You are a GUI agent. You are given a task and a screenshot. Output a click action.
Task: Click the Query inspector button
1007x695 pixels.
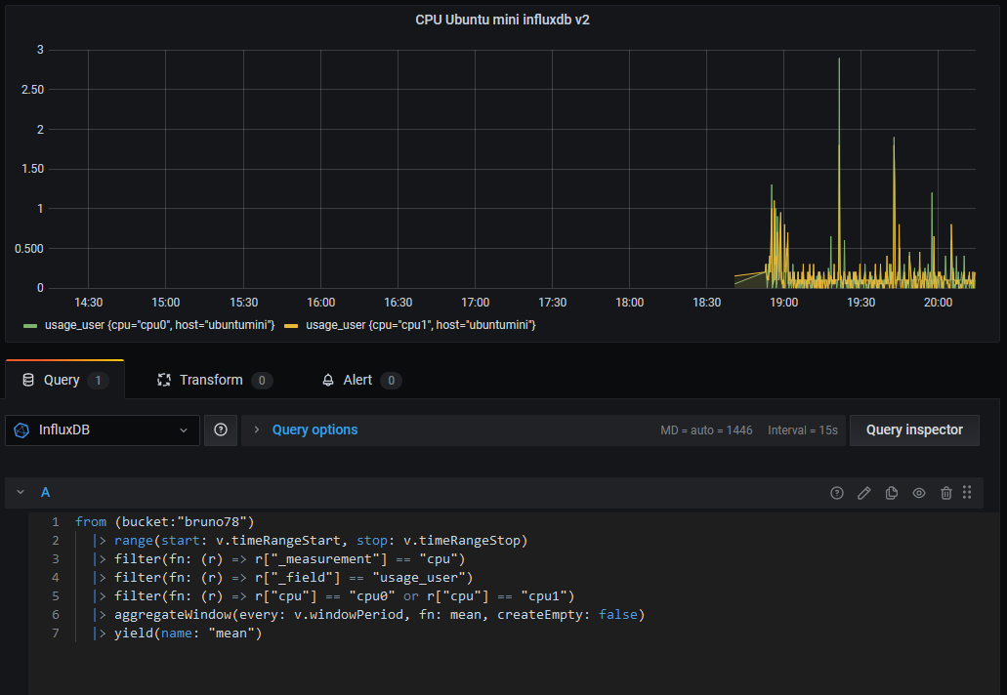click(914, 429)
